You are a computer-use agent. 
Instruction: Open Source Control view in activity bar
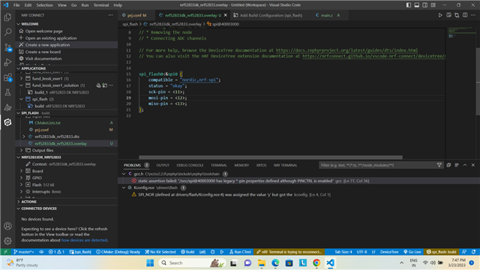[7, 47]
